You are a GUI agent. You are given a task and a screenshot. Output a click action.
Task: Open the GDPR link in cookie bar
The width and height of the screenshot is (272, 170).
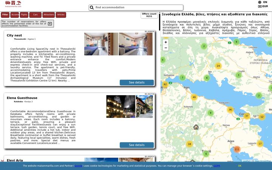point(217,166)
